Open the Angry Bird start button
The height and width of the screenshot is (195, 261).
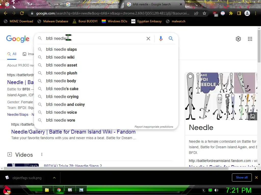click(7, 190)
